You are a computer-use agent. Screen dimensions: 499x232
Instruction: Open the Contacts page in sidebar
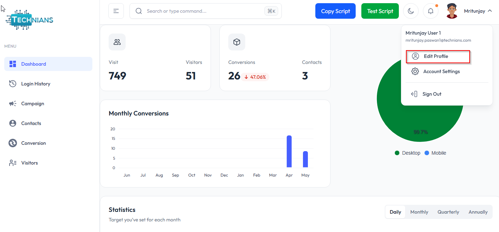(x=31, y=123)
